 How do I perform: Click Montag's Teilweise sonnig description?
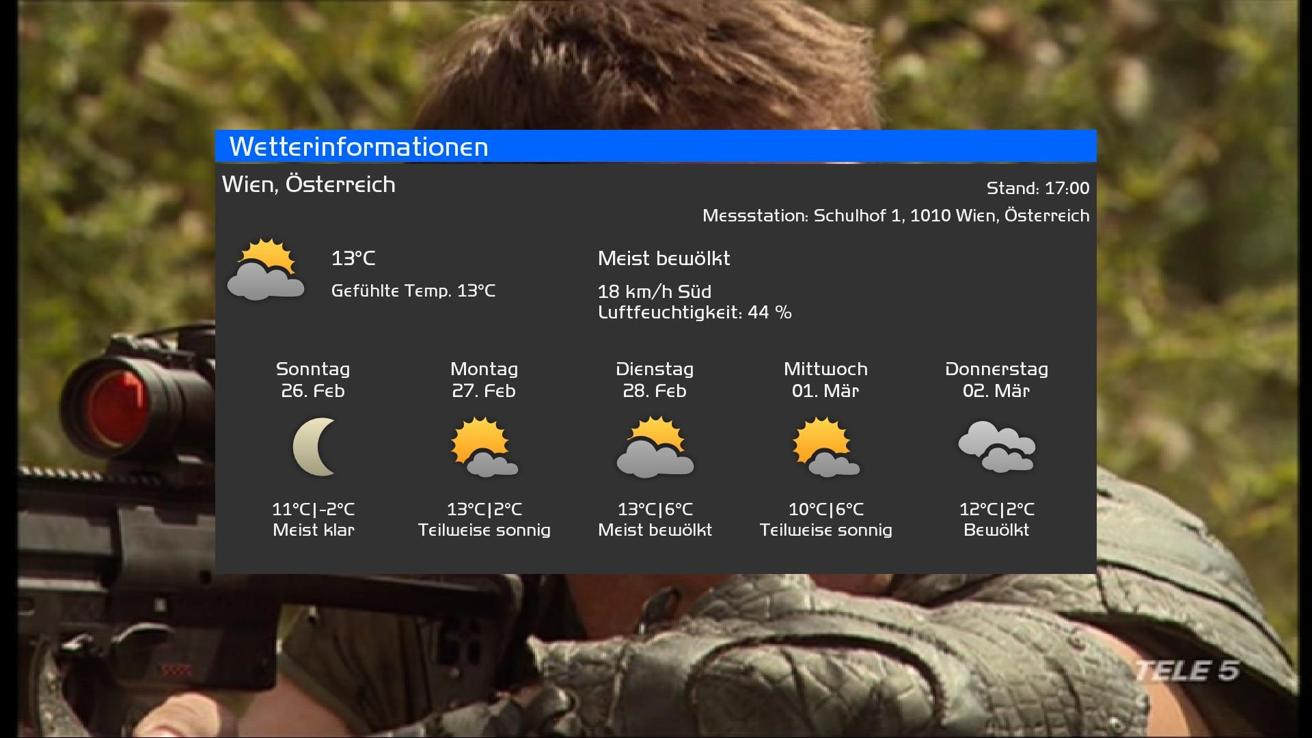[484, 530]
